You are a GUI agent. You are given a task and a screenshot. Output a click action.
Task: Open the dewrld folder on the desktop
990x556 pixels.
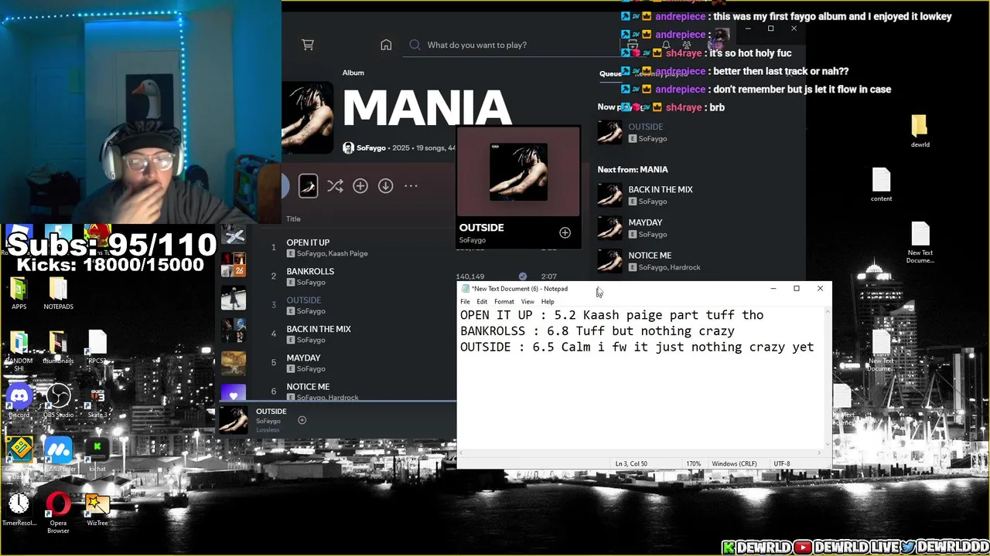[x=920, y=131]
